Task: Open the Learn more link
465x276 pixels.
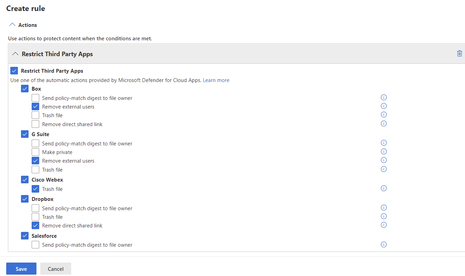Action: (216, 80)
